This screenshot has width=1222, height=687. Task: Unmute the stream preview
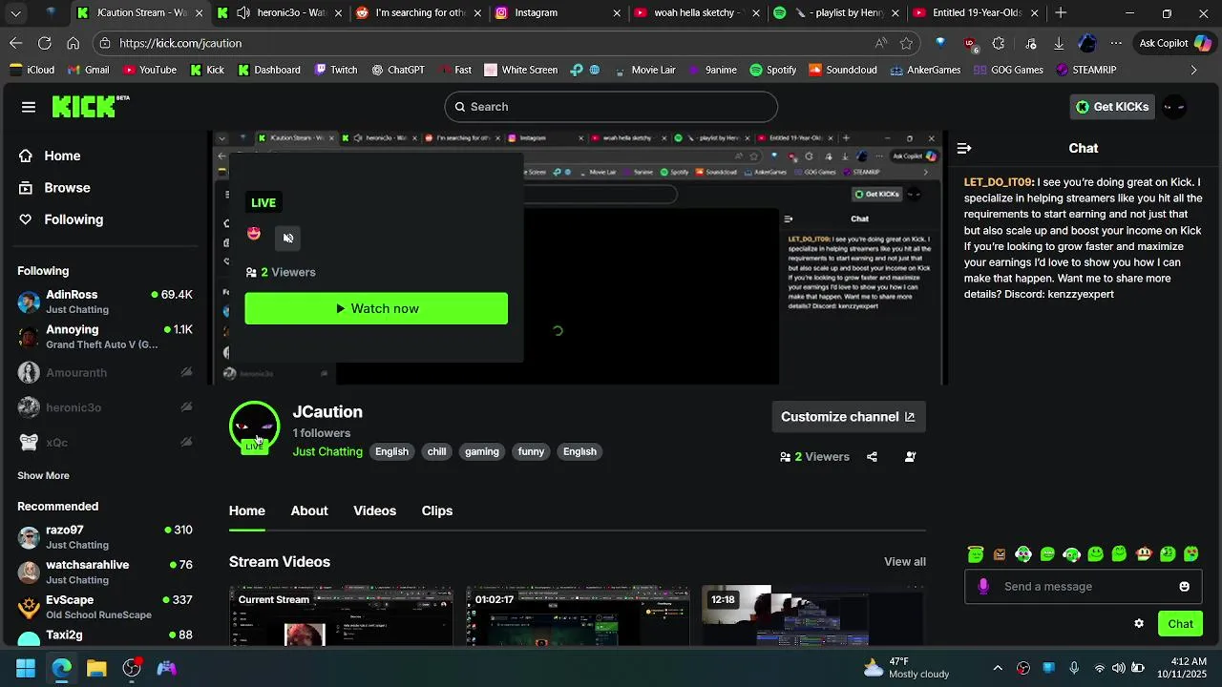pos(288,238)
